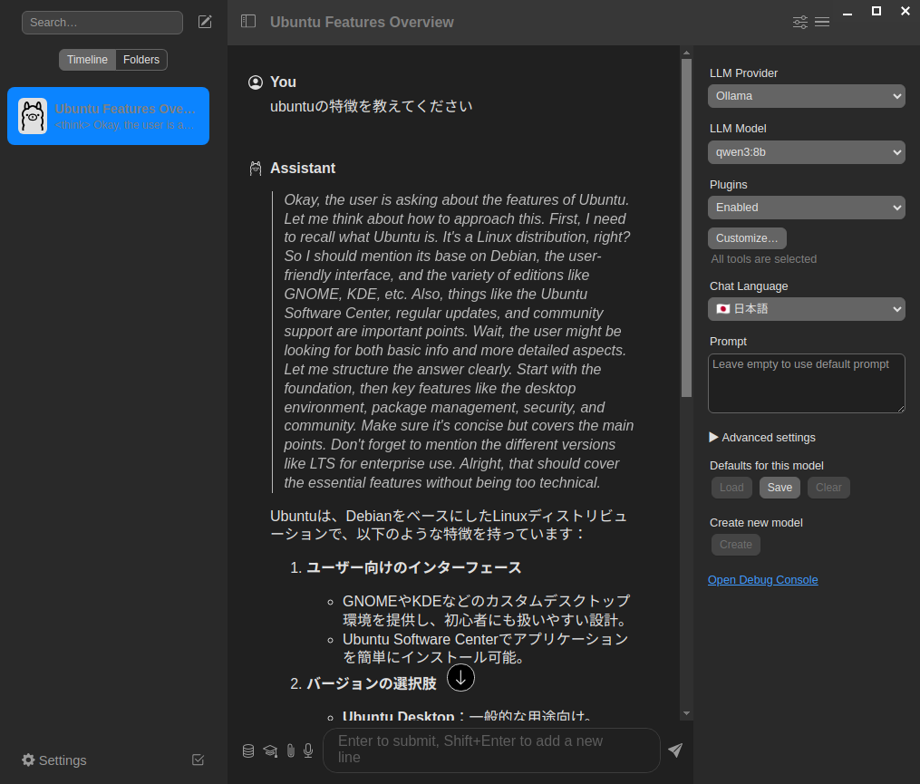
Task: Open the hamburger menu in the title bar
Action: pyautogui.click(x=822, y=22)
